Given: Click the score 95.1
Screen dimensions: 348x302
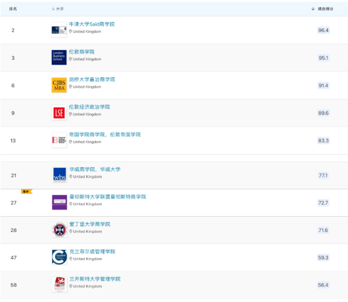Looking at the screenshot, I should 323,58.
